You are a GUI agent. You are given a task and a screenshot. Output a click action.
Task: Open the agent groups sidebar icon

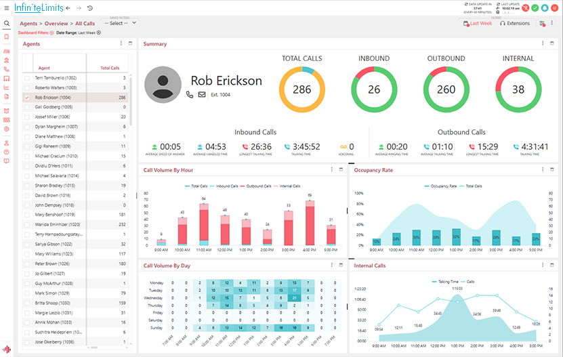pyautogui.click(x=7, y=51)
